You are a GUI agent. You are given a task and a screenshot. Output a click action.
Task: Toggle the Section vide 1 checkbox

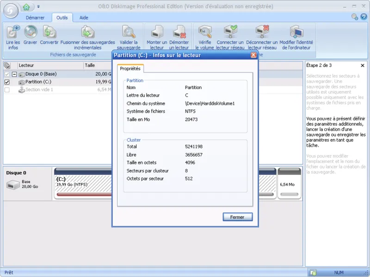click(7, 90)
